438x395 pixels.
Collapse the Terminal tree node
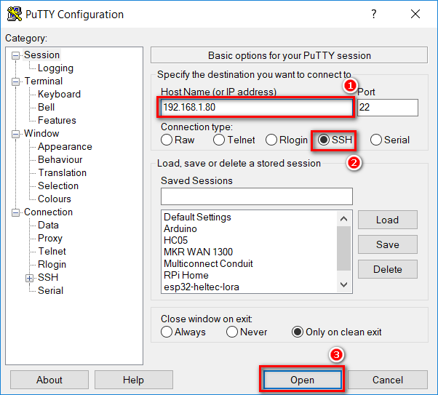click(16, 82)
